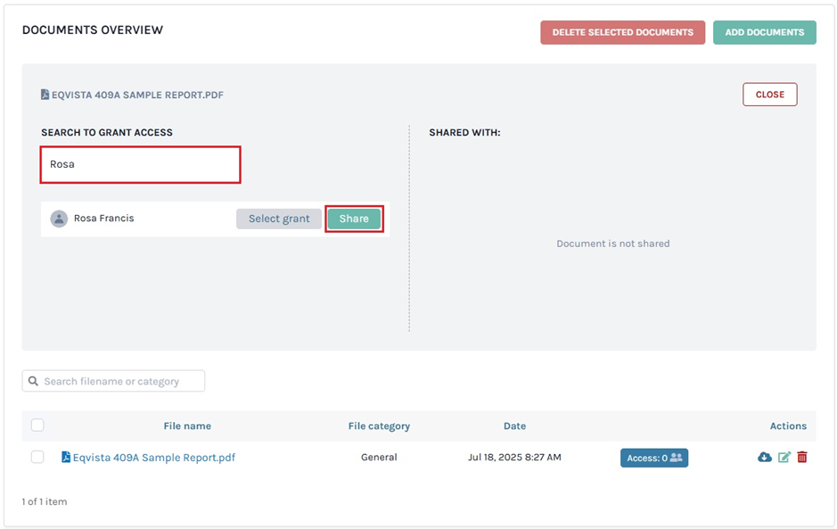This screenshot has width=837, height=529.
Task: Sort by the File name column header
Action: 187,426
